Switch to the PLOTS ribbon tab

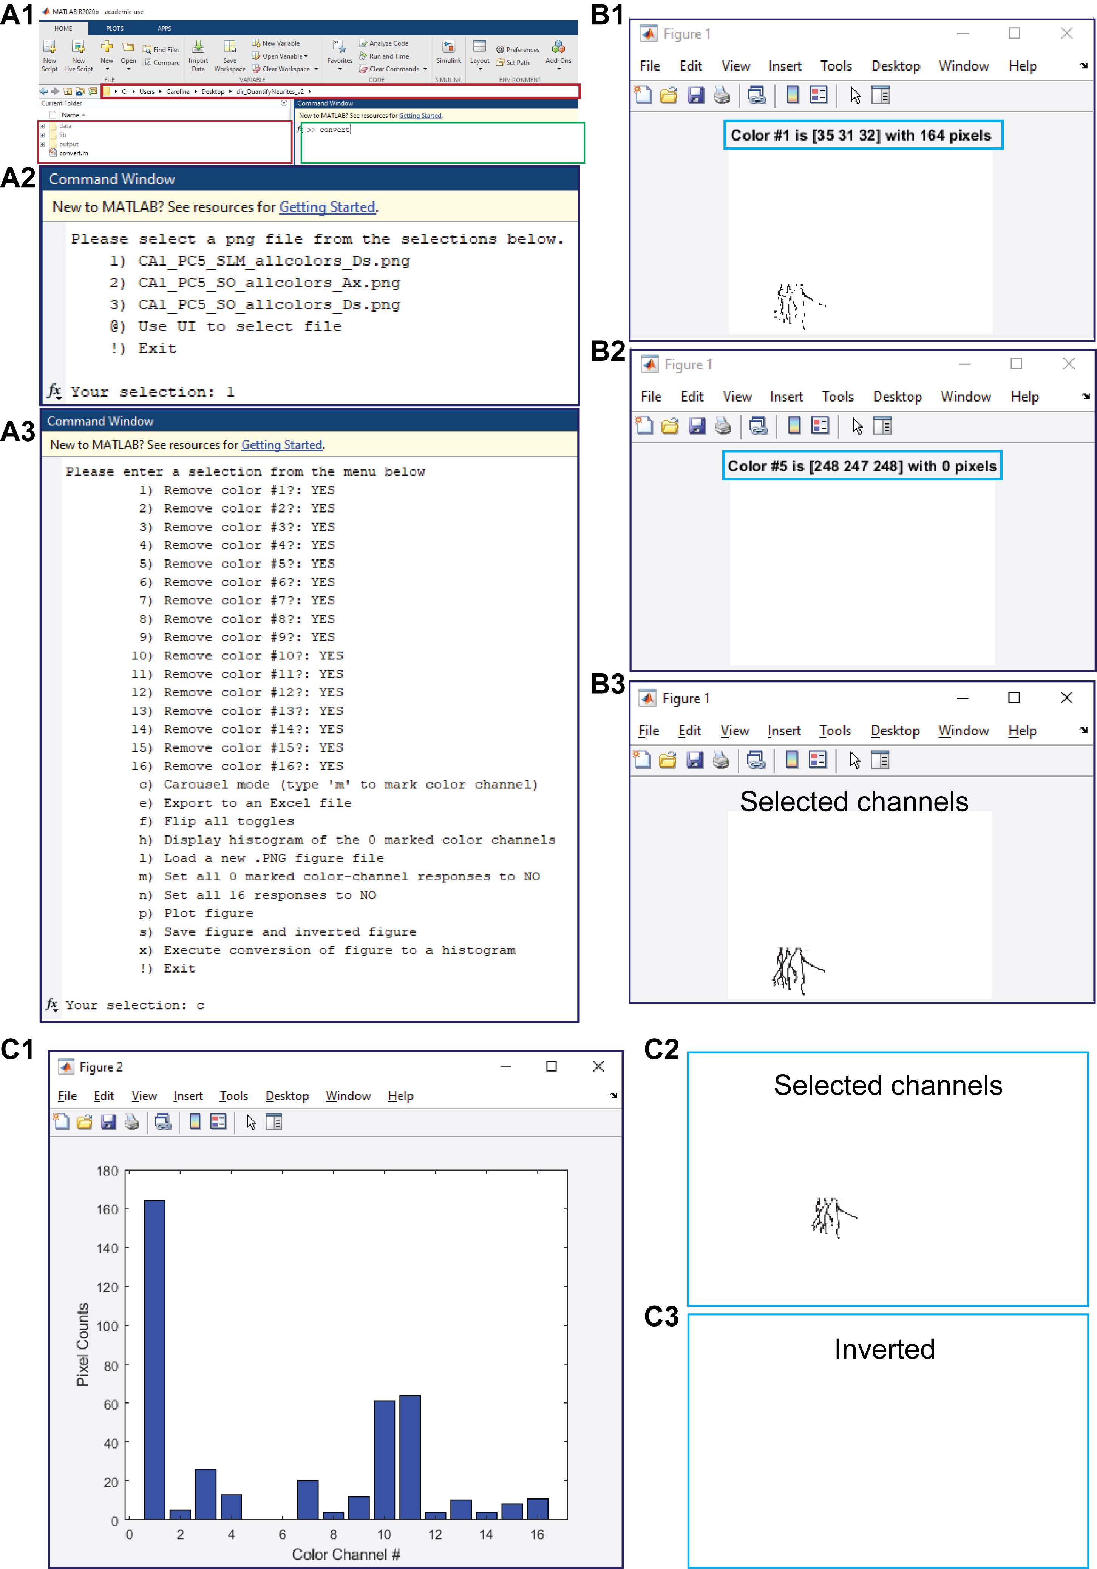pos(115,29)
